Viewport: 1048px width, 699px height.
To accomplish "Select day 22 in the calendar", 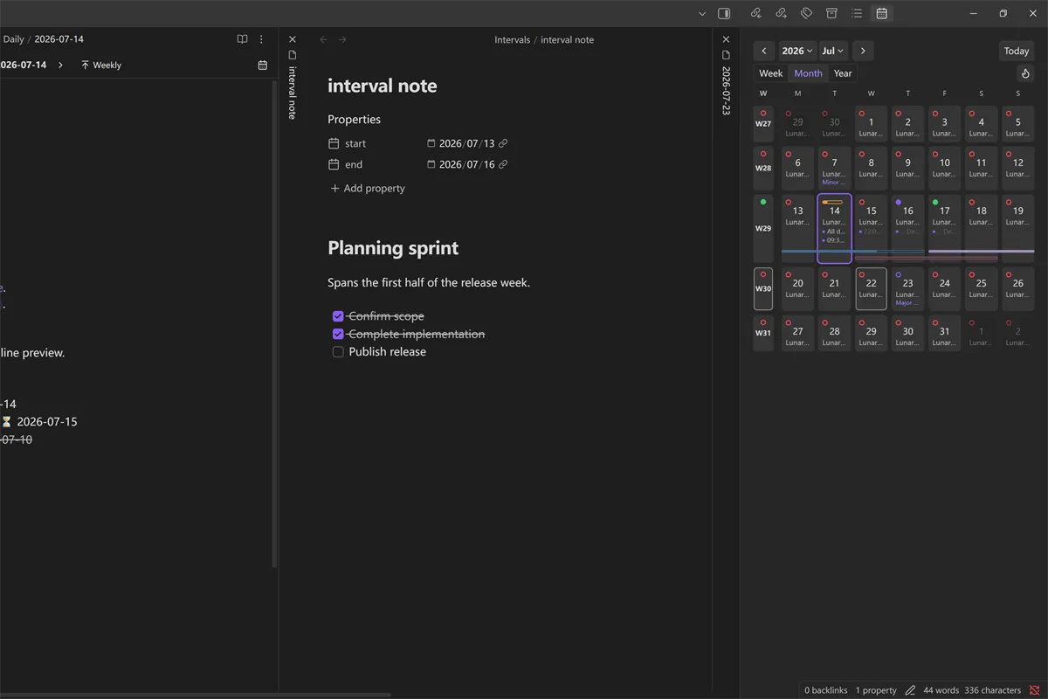I will coord(871,288).
